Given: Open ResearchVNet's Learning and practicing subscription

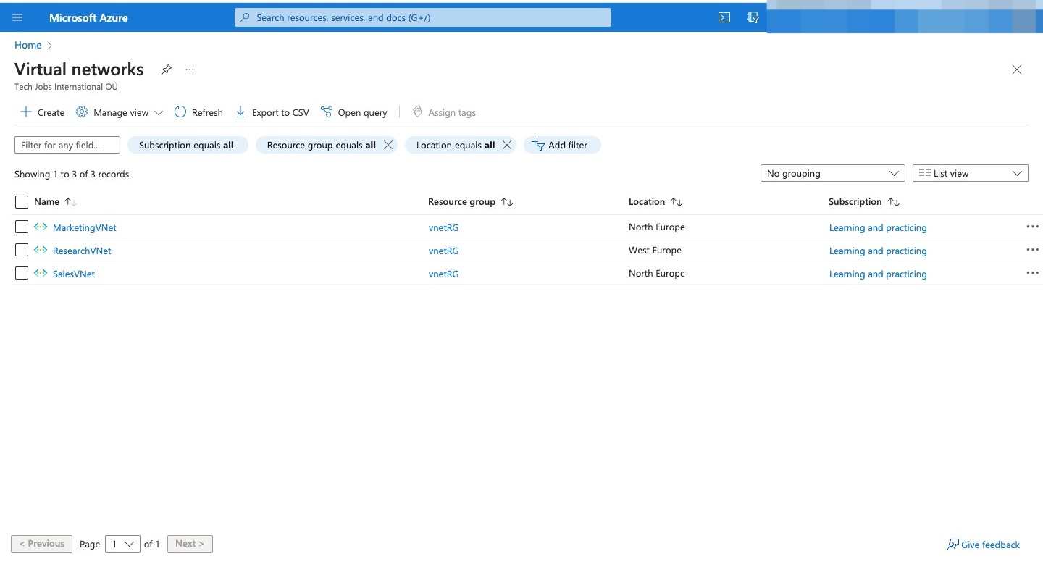Looking at the screenshot, I should click(x=878, y=251).
